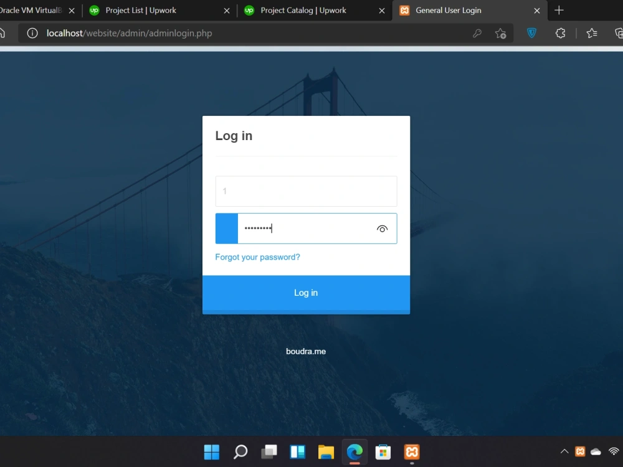The width and height of the screenshot is (623, 467).
Task: Open Wi-Fi network settings
Action: pyautogui.click(x=614, y=451)
